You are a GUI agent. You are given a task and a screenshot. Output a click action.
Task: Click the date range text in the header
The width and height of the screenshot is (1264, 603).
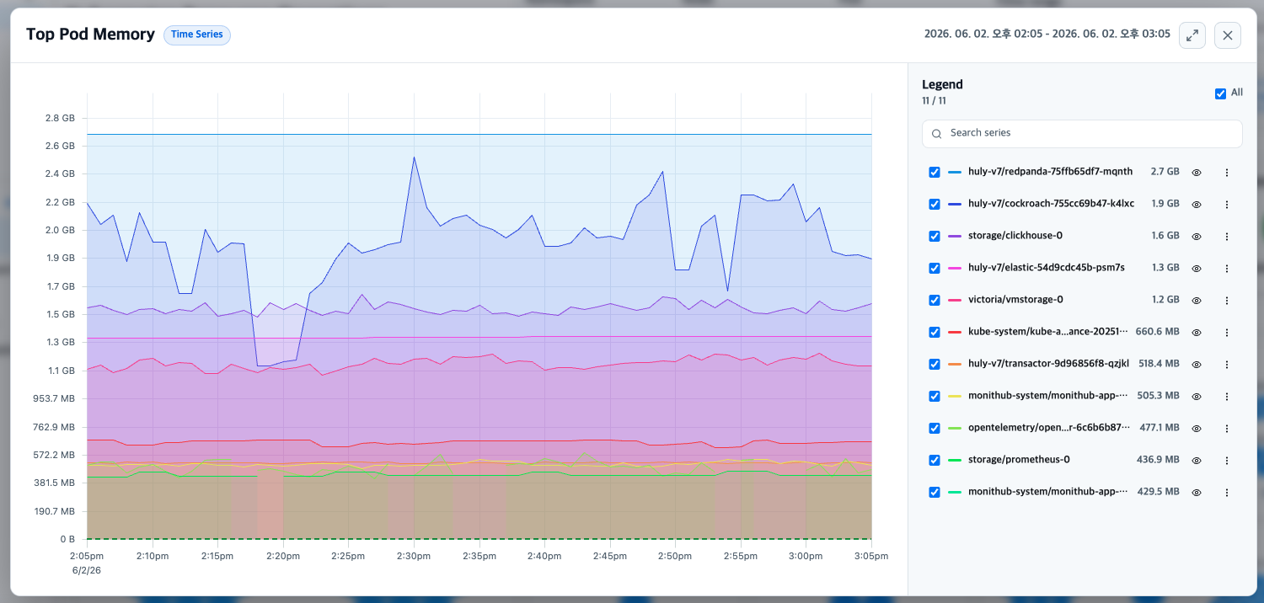[x=1047, y=35]
